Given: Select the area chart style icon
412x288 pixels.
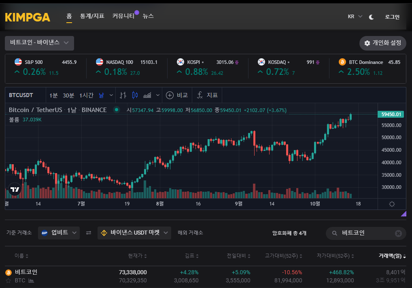Looking at the screenshot, I should tap(147, 95).
